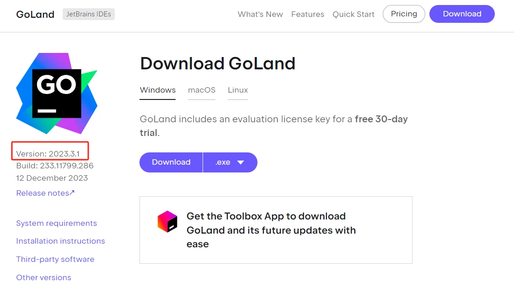Switch to the Windows tab
The image size is (514, 287).
pos(158,90)
